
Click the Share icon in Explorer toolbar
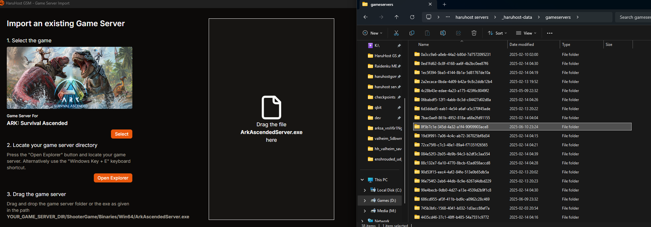[458, 33]
